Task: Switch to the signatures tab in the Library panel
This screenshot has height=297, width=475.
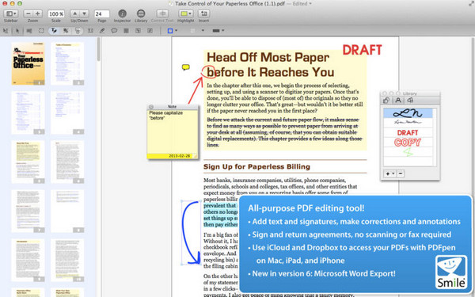Action: coord(398,101)
